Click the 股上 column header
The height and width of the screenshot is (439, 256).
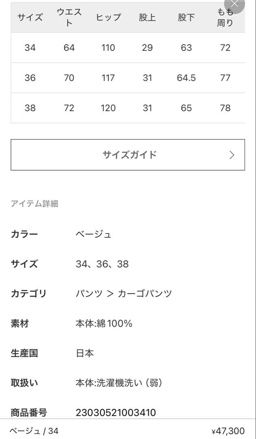[x=147, y=17]
